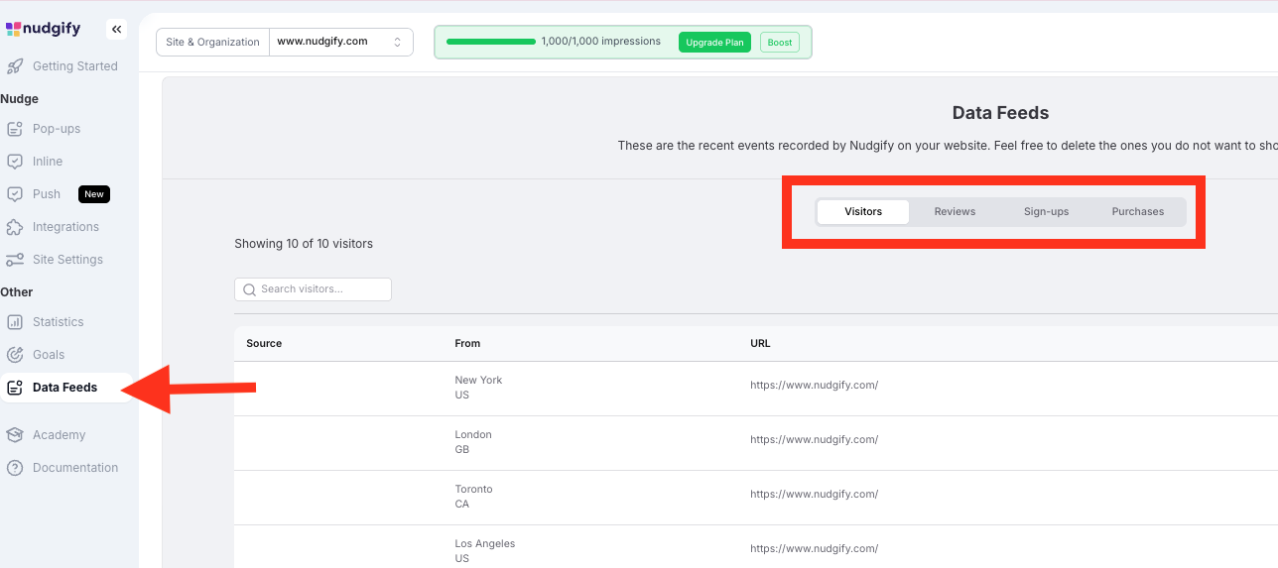
Task: Switch to the Sign-ups tab
Action: coord(1046,212)
